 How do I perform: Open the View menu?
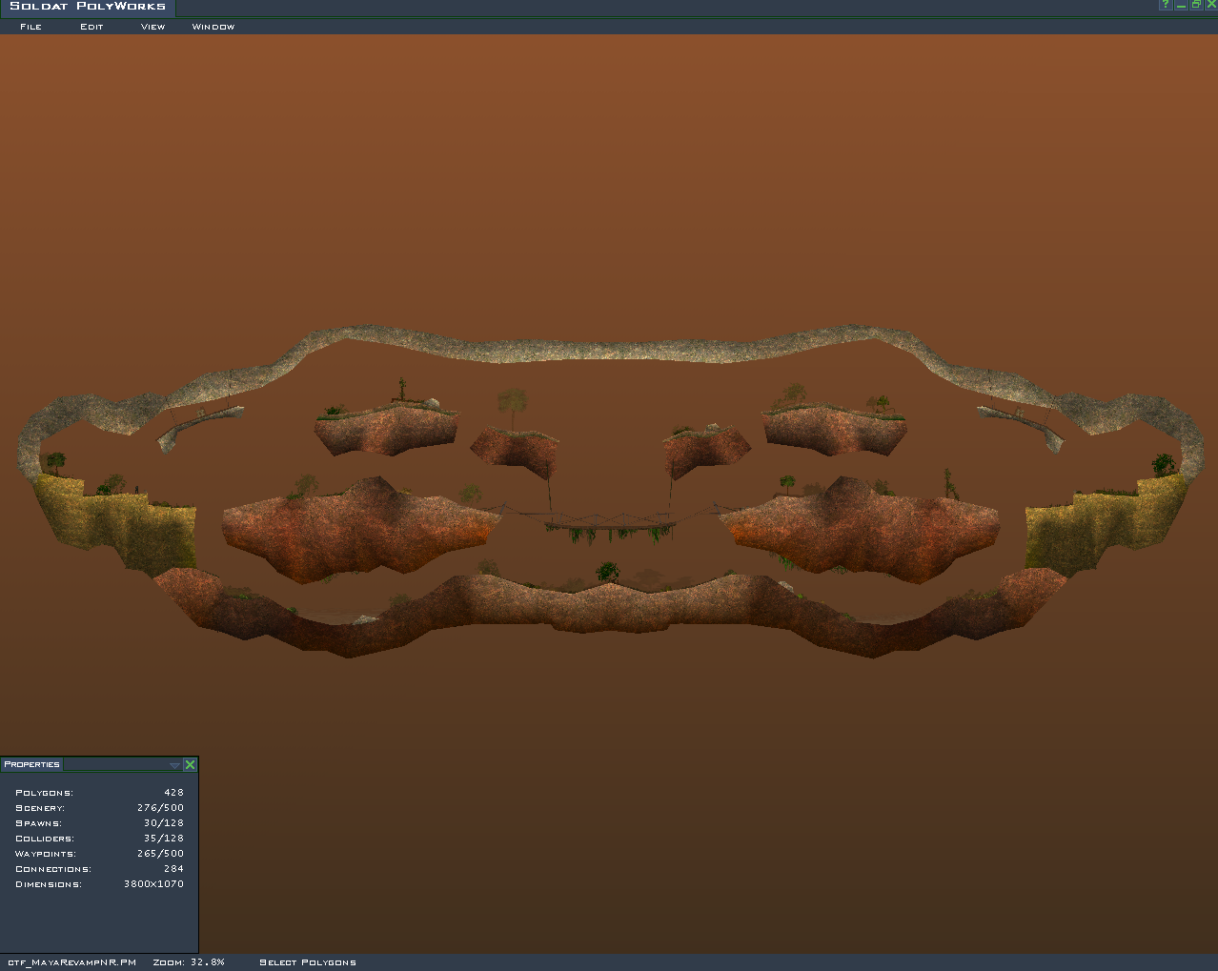click(152, 27)
